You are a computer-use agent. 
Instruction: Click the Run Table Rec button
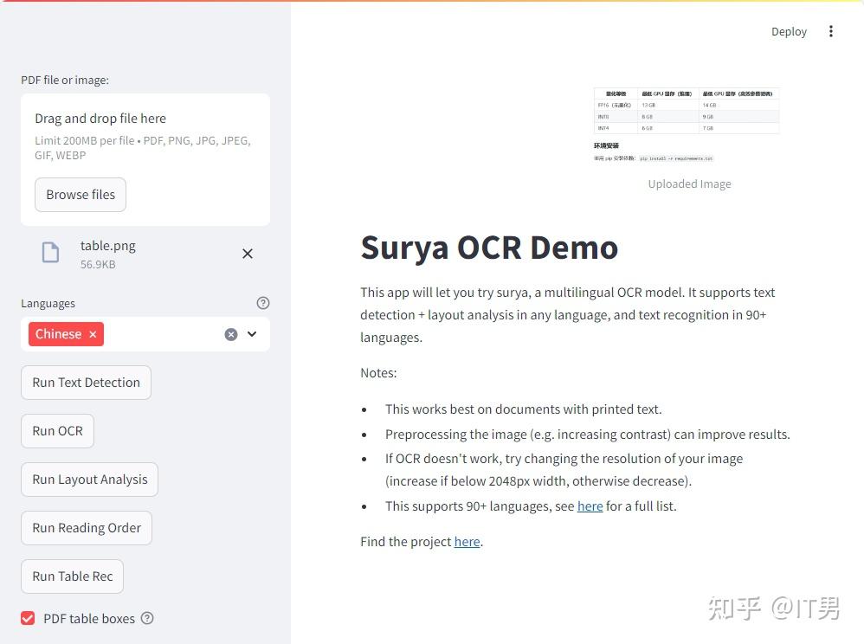point(72,576)
